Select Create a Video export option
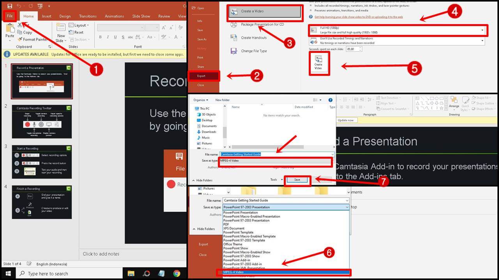 pyautogui.click(x=264, y=12)
